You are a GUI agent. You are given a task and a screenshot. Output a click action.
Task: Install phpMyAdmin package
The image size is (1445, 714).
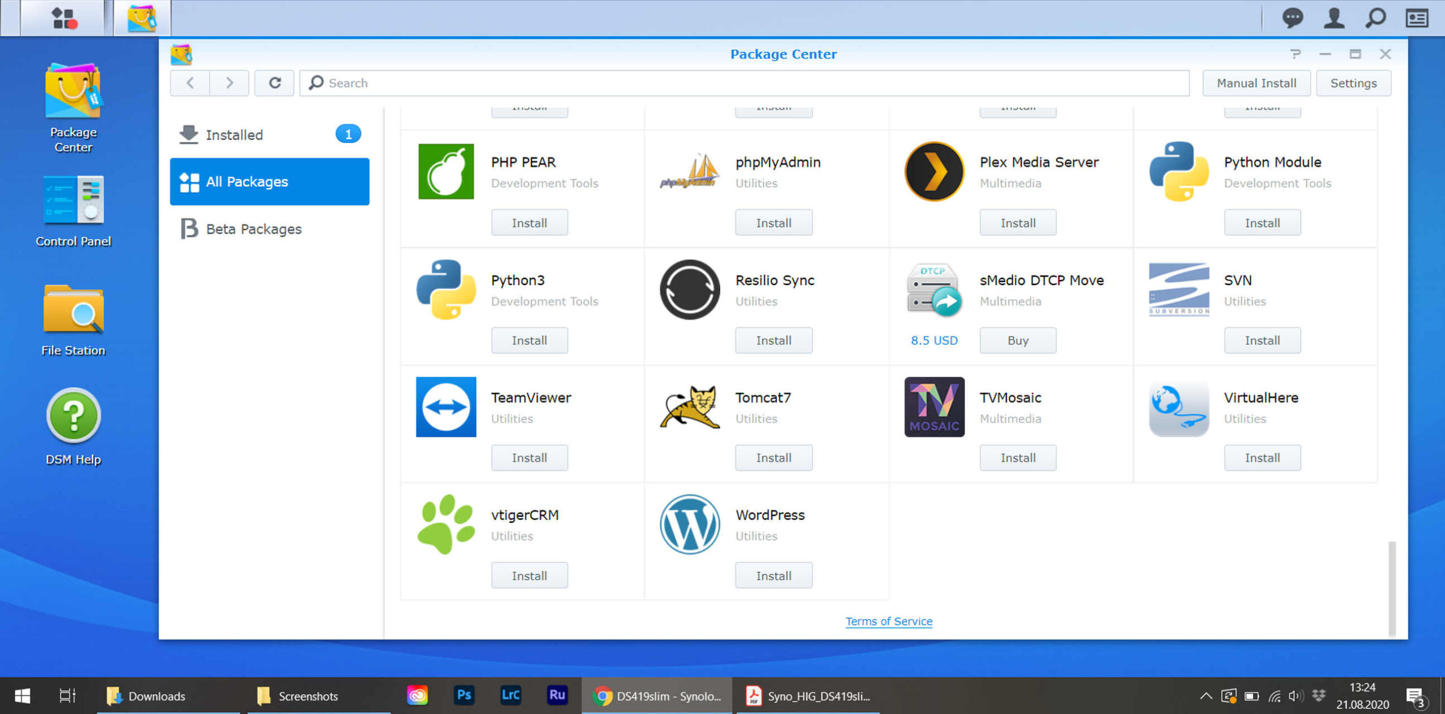[x=774, y=223]
